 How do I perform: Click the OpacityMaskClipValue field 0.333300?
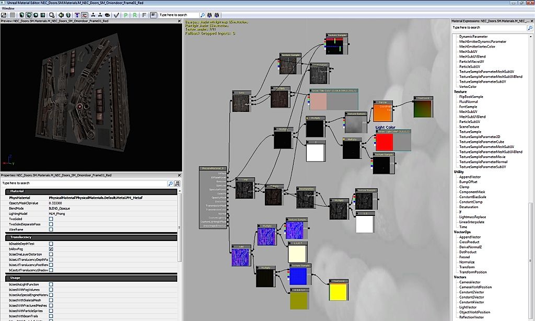click(x=55, y=203)
